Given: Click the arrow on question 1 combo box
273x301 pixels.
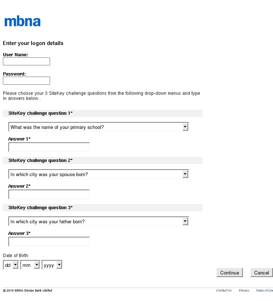Looking at the screenshot, I should (x=185, y=127).
